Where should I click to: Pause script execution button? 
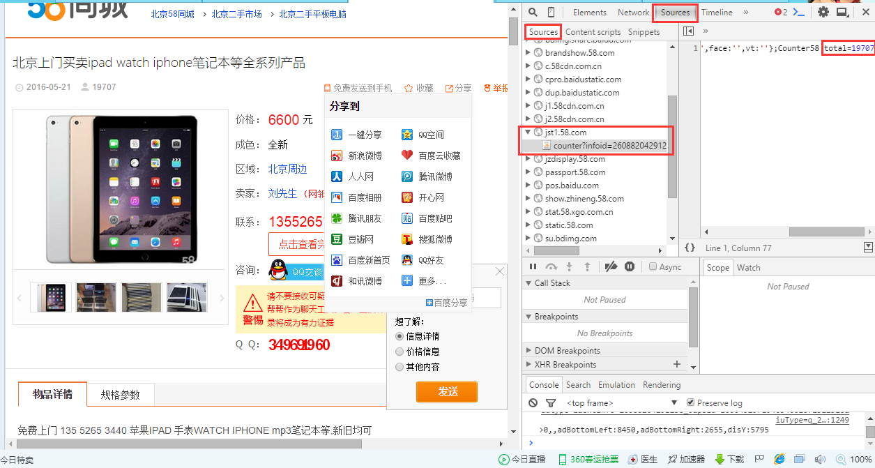click(x=533, y=266)
